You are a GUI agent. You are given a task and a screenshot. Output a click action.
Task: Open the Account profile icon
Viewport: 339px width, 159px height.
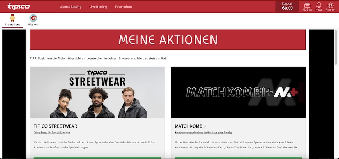click(331, 5)
